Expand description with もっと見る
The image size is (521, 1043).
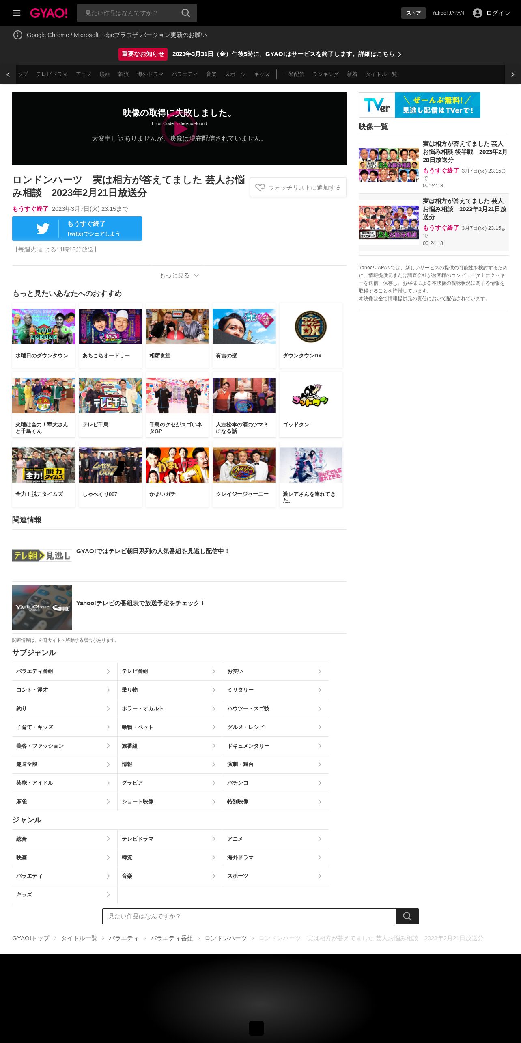(179, 275)
